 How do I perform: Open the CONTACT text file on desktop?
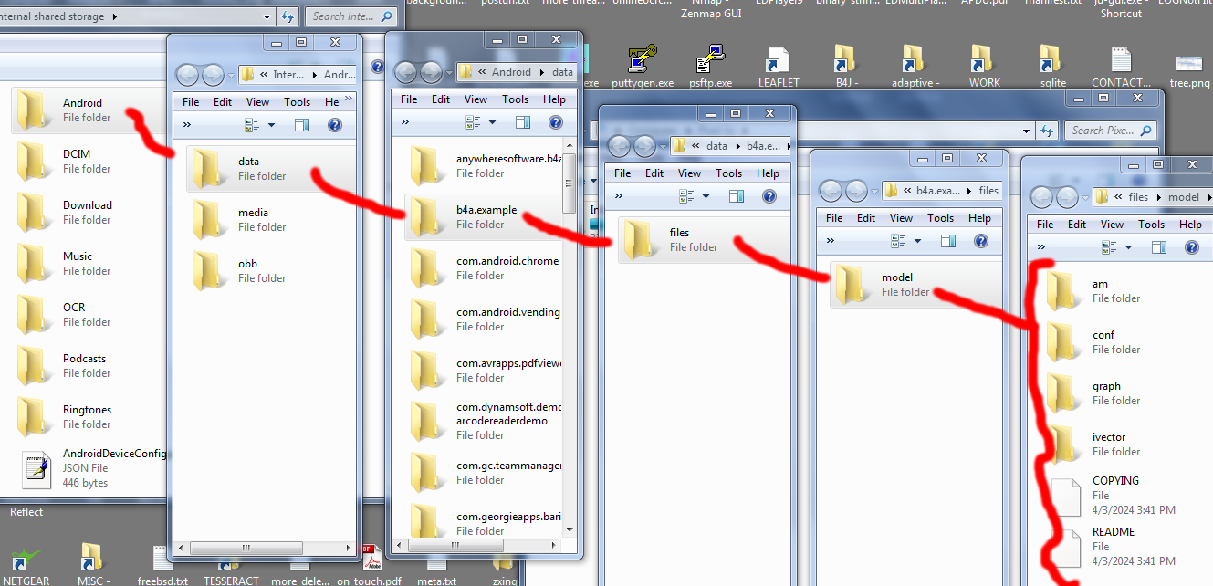point(1121,67)
